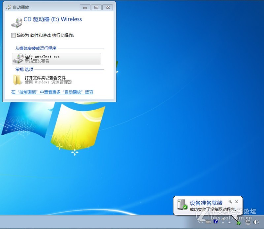This screenshot has width=264, height=229.
Task: Maximize the 自动播放 window
Action: 96,7
